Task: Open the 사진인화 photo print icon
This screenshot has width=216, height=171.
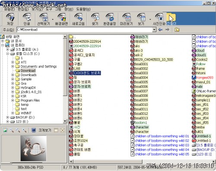Action: 159,19
